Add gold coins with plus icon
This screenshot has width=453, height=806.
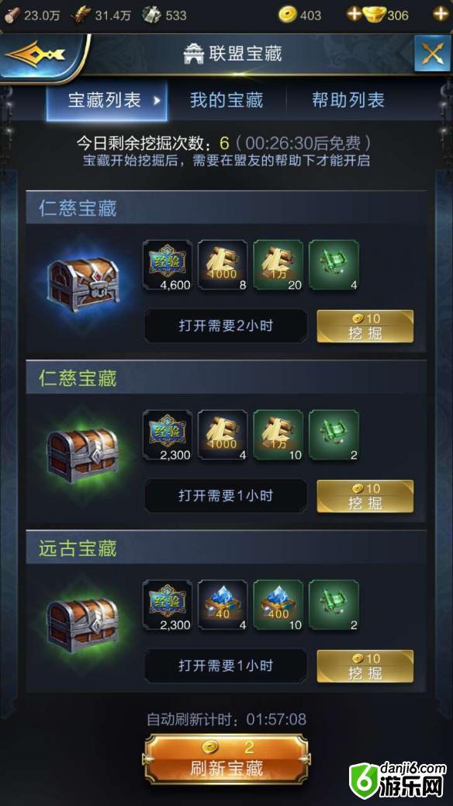[x=354, y=15]
